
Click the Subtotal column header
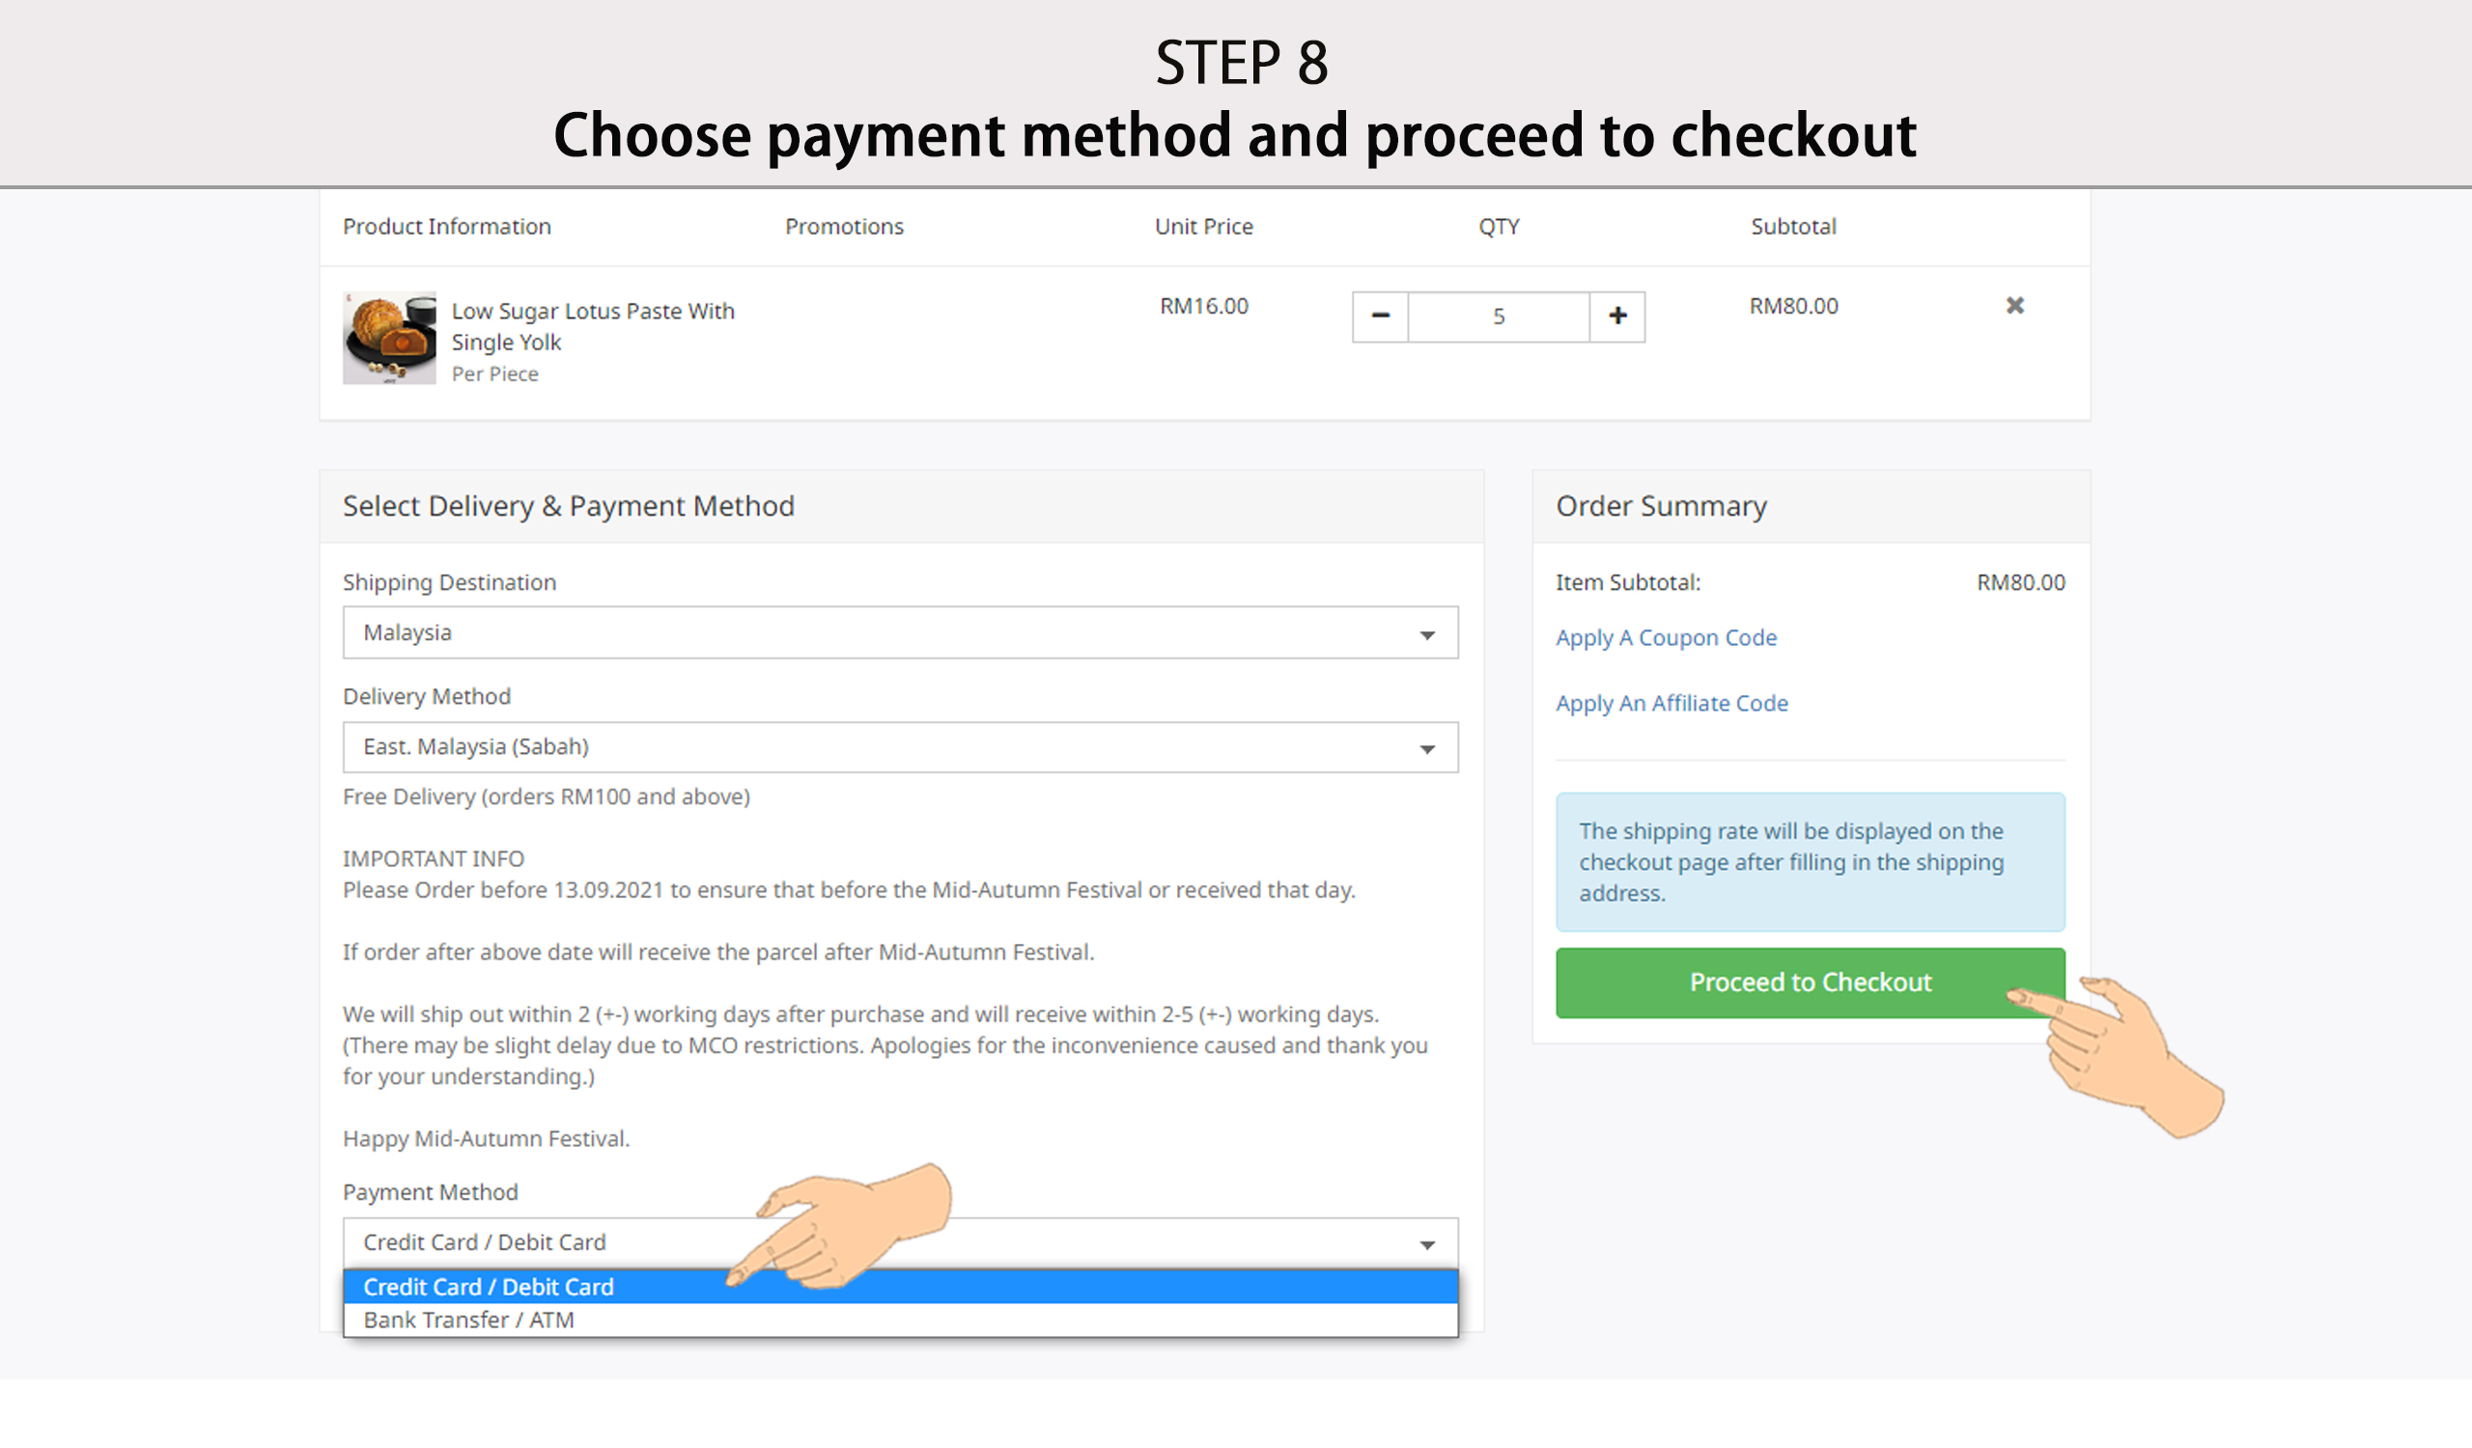tap(1793, 227)
